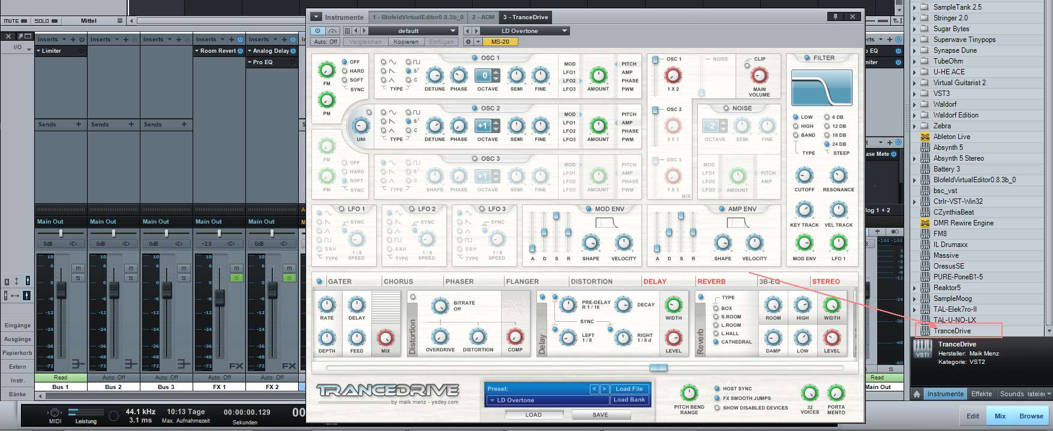The image size is (1053, 431).
Task: Click the filter Resonance knob
Action: [838, 175]
